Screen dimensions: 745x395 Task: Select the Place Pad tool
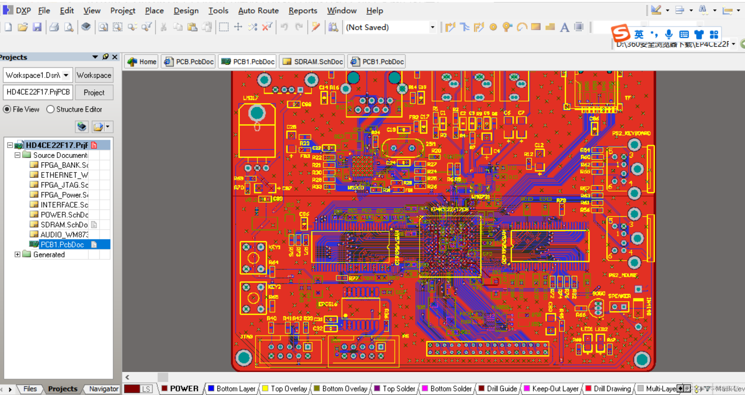point(493,27)
